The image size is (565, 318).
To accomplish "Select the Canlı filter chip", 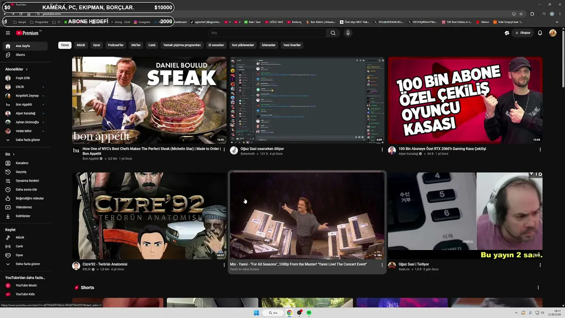I will pyautogui.click(x=152, y=45).
